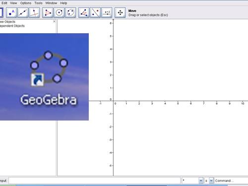Select the New Point tool

[11, 12]
